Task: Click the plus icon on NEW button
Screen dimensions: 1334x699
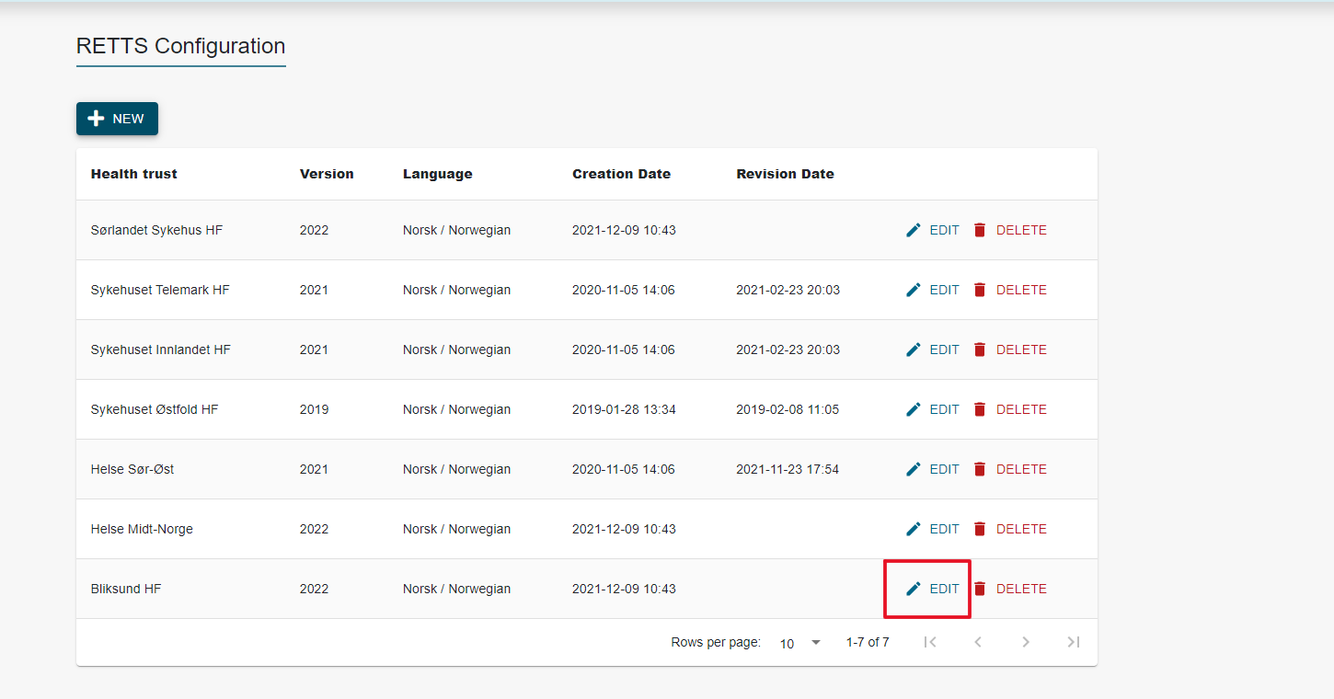Action: pyautogui.click(x=96, y=119)
